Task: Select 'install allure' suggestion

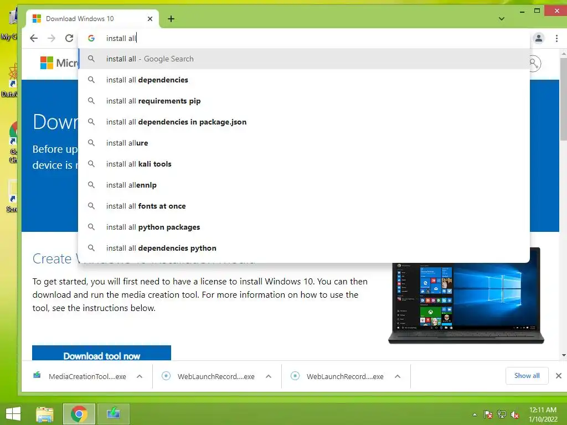Action: 304,143
